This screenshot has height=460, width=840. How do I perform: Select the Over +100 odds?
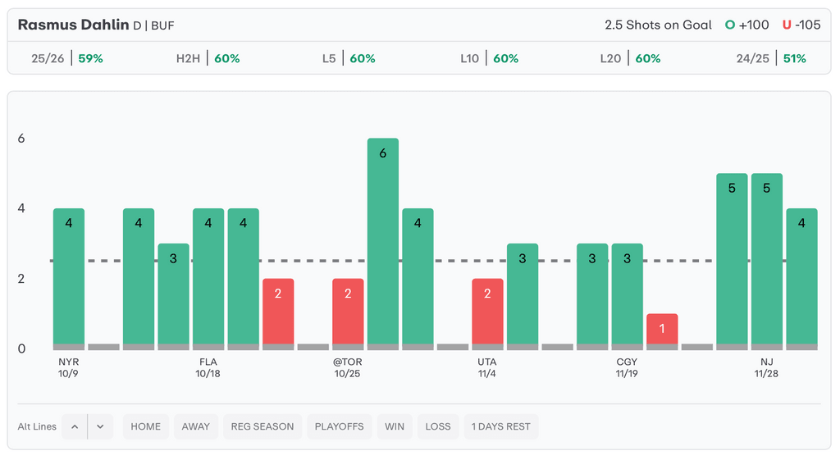tap(746, 25)
